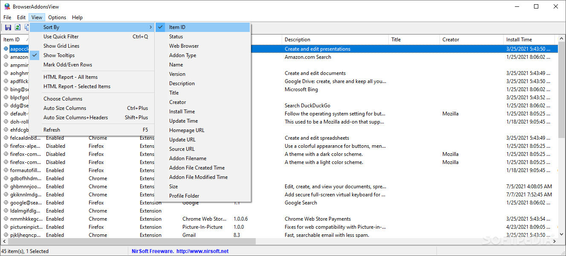Sort by Source URL in submenu
This screenshot has width=566, height=256.
pyautogui.click(x=203, y=149)
